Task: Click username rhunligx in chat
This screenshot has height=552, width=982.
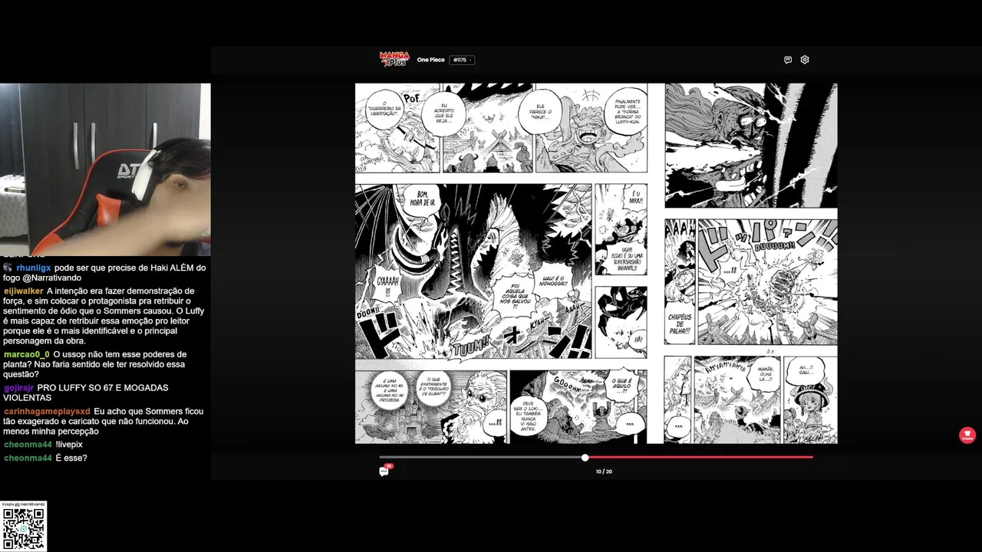Action: tap(34, 268)
